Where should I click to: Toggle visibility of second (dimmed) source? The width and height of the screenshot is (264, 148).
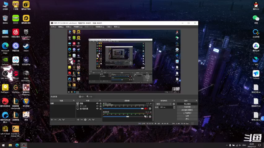coord(97,106)
